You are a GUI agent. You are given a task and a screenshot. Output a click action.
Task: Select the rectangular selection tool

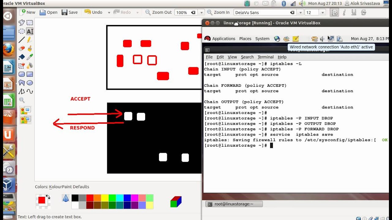point(30,23)
